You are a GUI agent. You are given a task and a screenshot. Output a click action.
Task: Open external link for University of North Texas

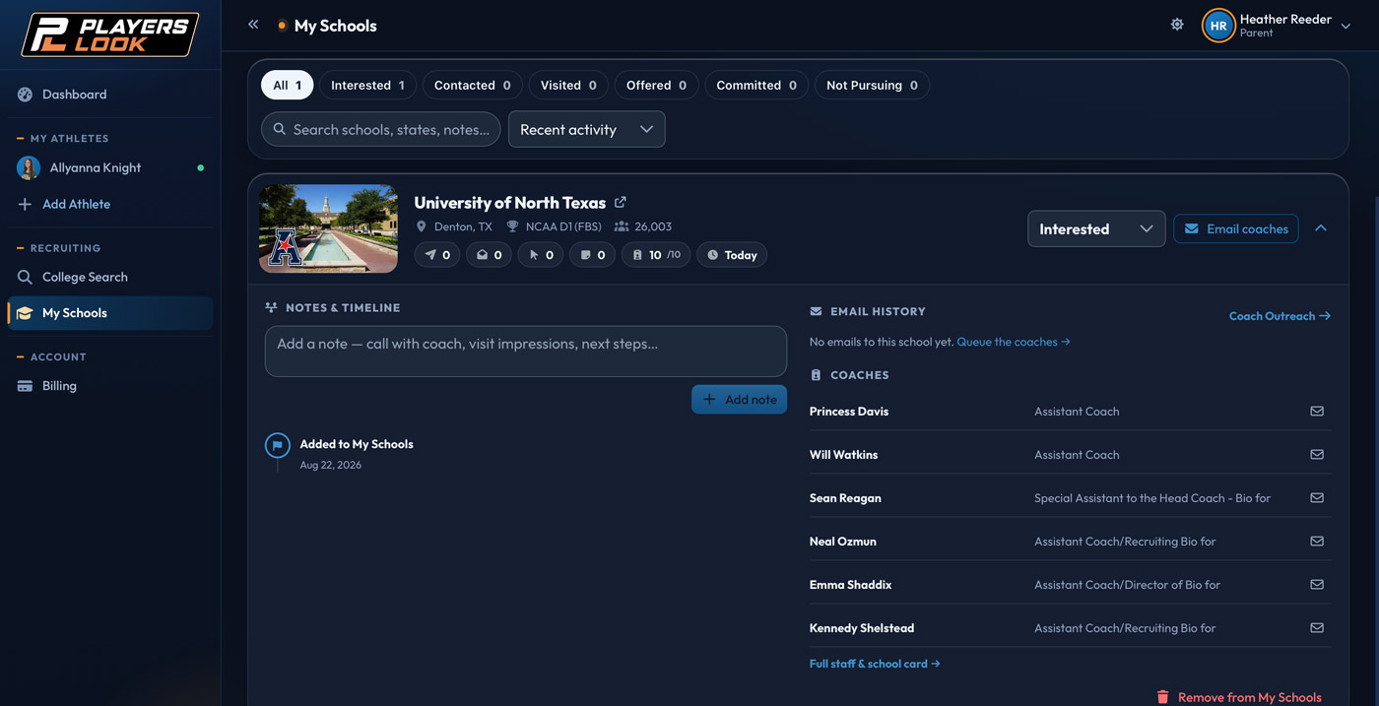pyautogui.click(x=621, y=202)
